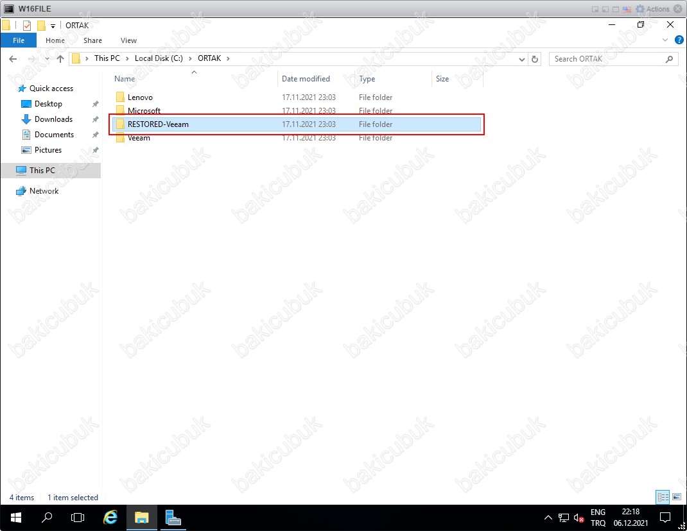
Task: Expand the chevron after Local Disk (C:)
Action: pyautogui.click(x=190, y=58)
